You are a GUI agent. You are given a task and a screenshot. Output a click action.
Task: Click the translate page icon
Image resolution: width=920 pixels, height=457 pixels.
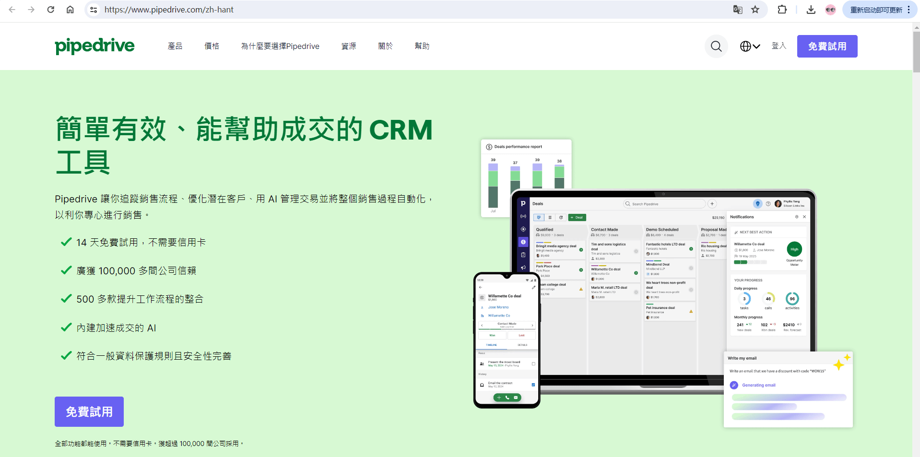pyautogui.click(x=738, y=10)
